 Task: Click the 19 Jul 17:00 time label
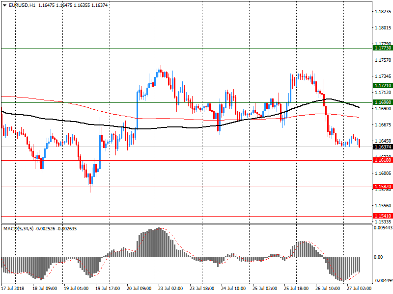click(x=109, y=289)
